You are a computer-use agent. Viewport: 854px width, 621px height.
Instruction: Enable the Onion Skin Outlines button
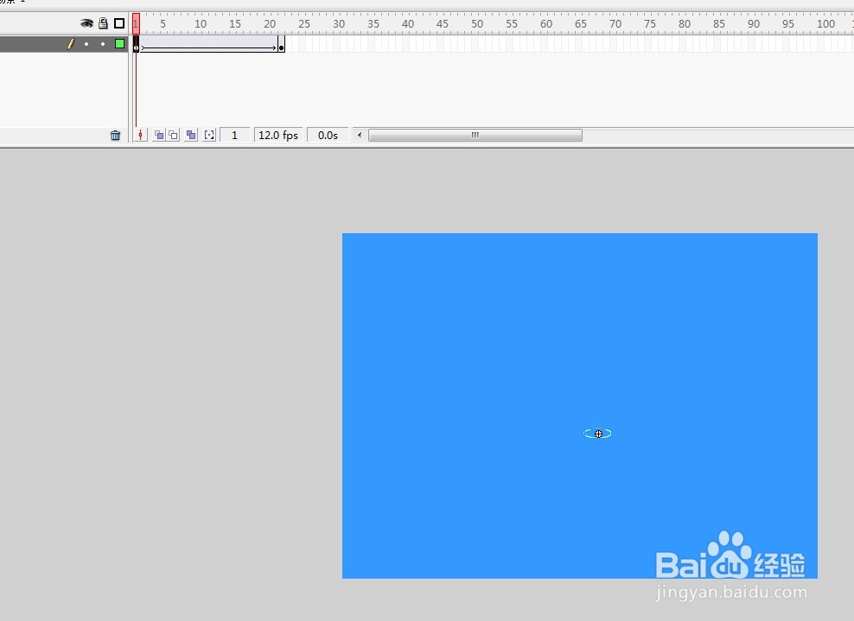tap(173, 135)
